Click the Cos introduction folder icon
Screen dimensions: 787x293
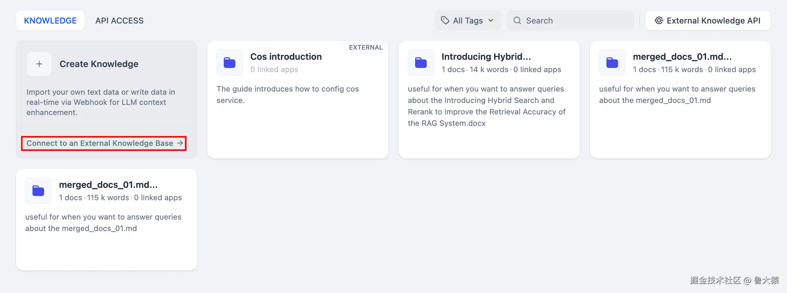point(230,63)
